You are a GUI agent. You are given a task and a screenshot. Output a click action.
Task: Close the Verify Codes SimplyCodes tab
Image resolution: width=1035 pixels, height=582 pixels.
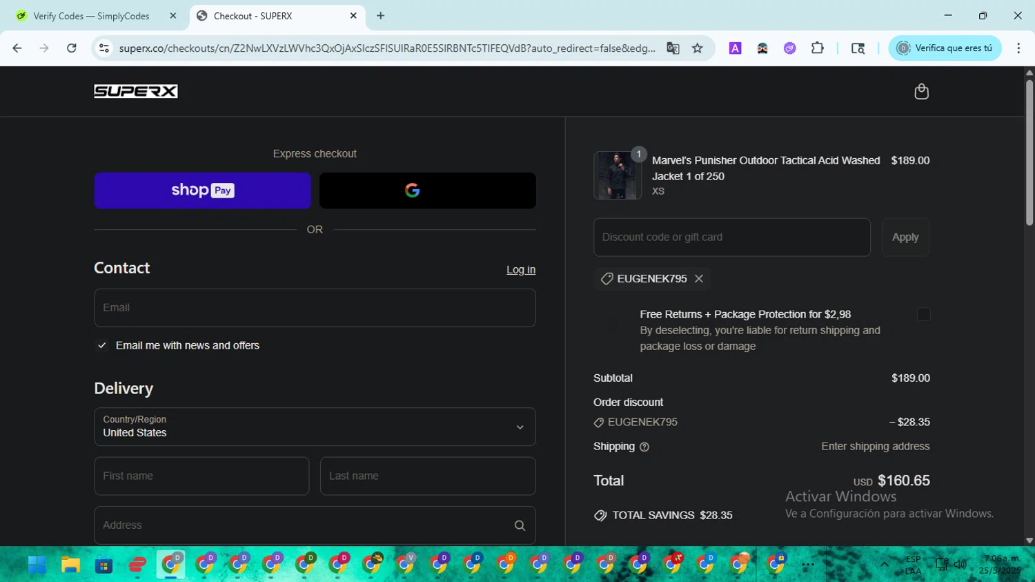click(173, 16)
